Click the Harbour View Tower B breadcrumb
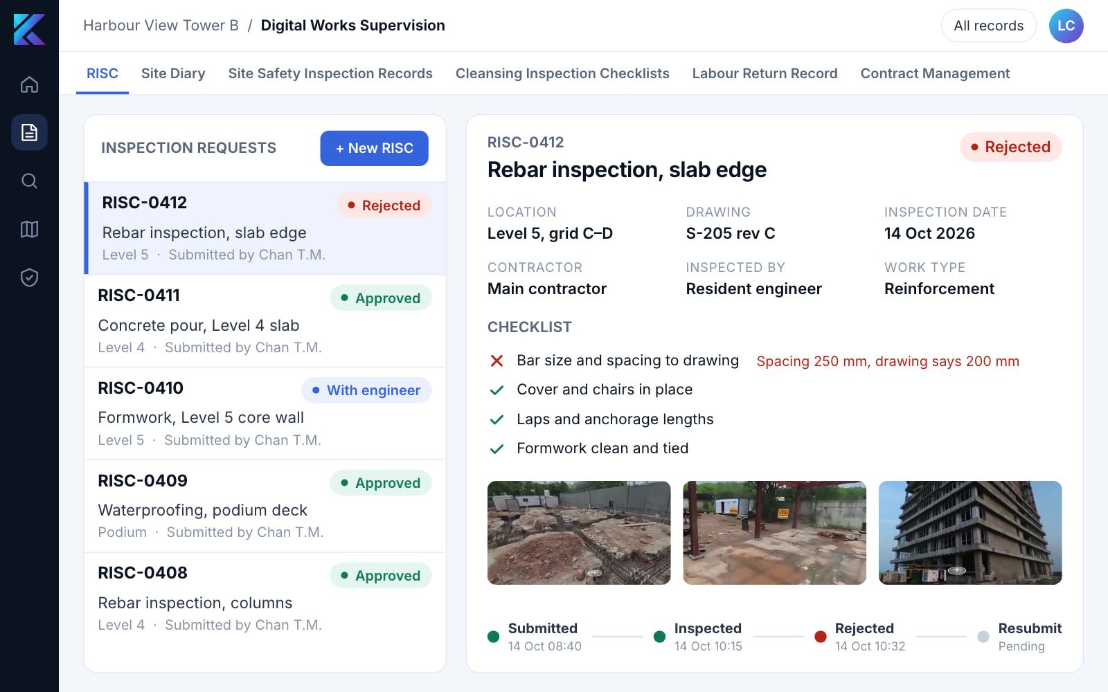 click(161, 26)
